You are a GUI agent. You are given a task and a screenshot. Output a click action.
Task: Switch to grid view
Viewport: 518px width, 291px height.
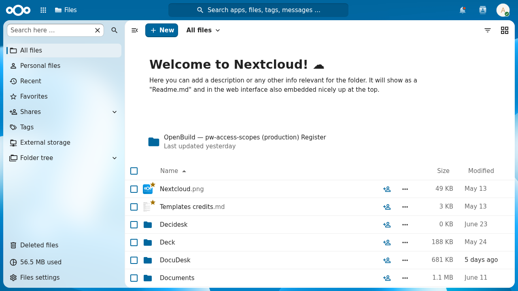point(505,30)
